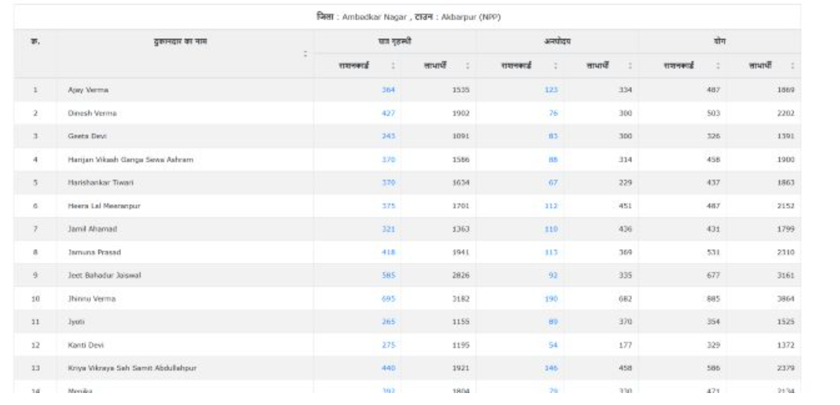Open Kanti Devi's 54 Antyodaya link
The image size is (840, 405).
(552, 346)
